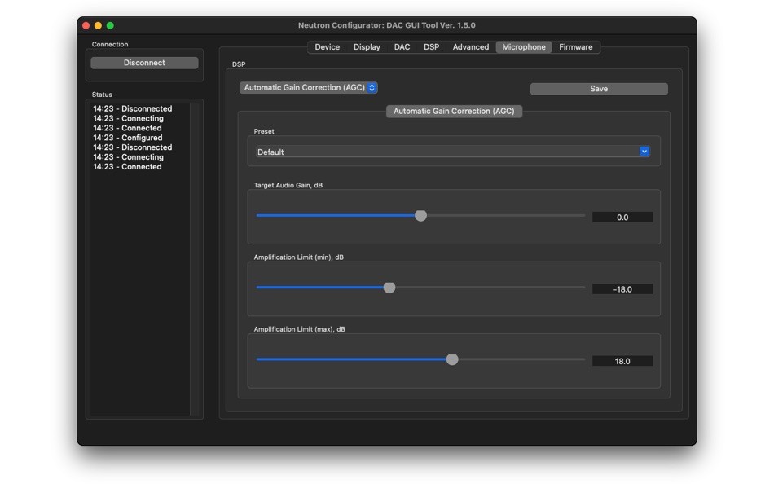Click the Status log scrollbar
The width and height of the screenshot is (774, 484).
point(195,259)
